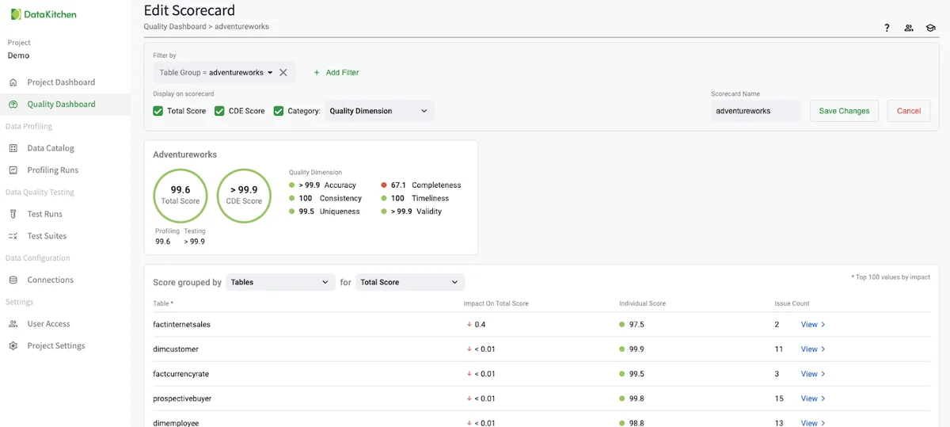Open the Quality Dimension category dropdown
The image size is (950, 427).
[378, 111]
